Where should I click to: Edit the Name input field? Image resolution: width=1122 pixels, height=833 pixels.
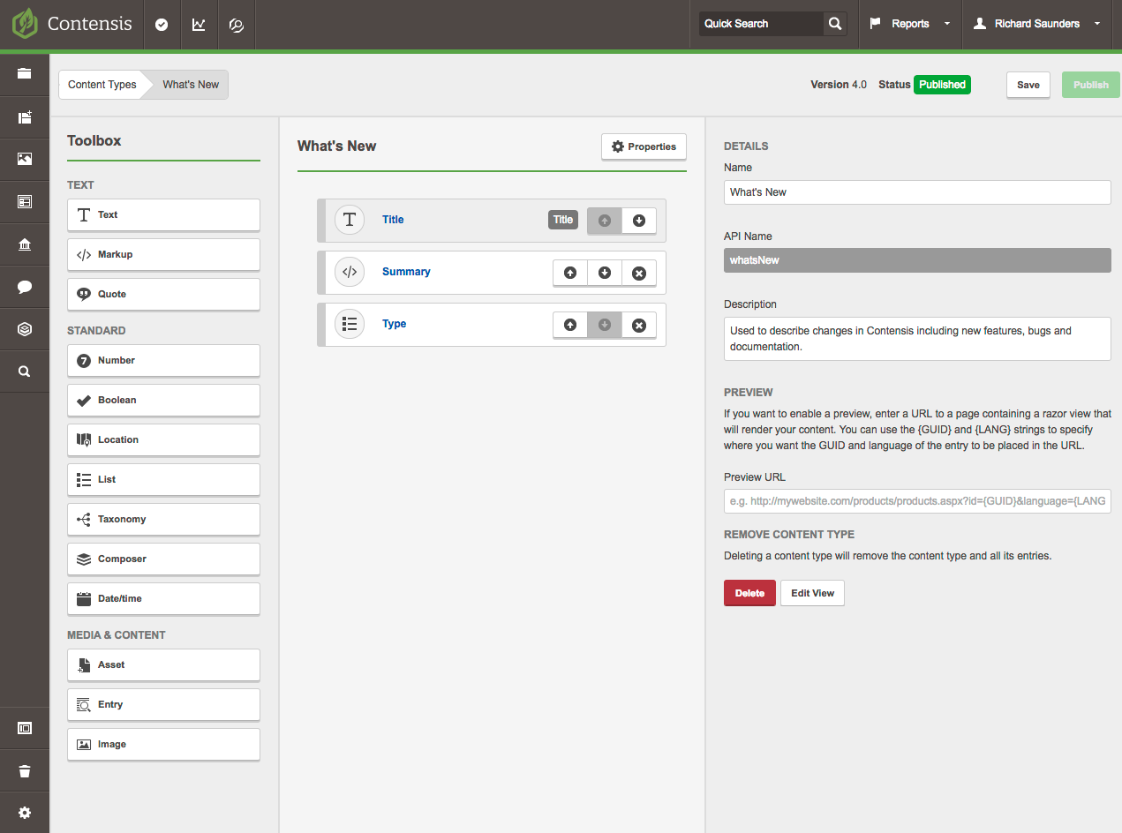917,192
